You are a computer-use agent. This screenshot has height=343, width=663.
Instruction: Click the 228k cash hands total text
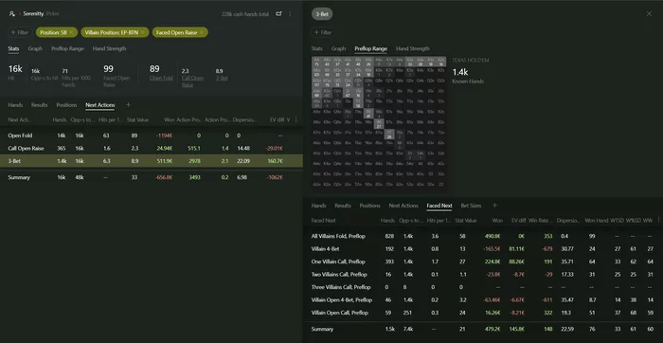tap(244, 14)
